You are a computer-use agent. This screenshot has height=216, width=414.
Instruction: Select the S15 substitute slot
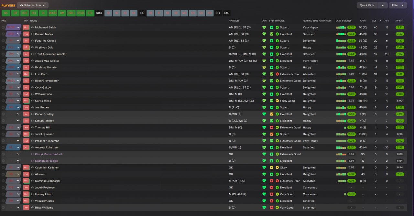point(226,13)
